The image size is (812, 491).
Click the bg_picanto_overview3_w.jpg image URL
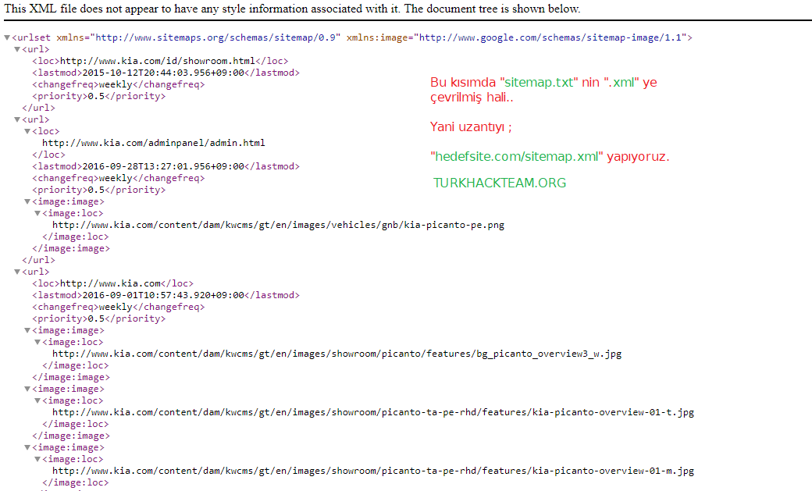(337, 354)
